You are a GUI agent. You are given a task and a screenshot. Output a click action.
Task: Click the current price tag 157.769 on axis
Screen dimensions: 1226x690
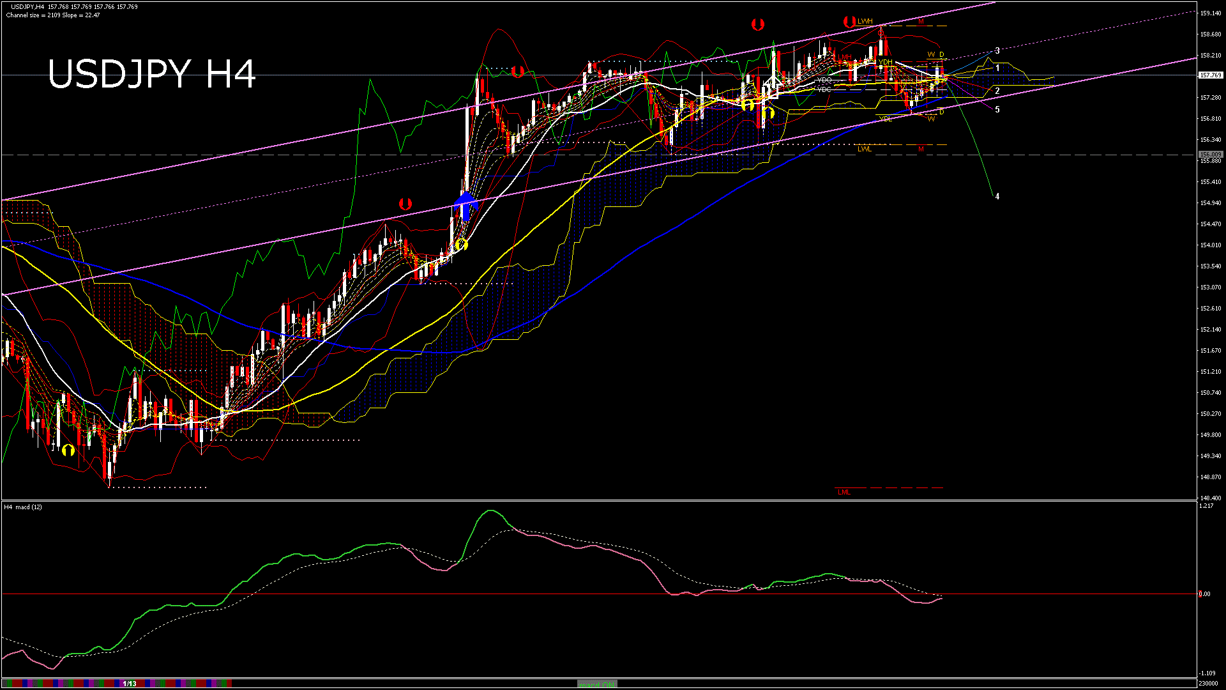point(1210,75)
